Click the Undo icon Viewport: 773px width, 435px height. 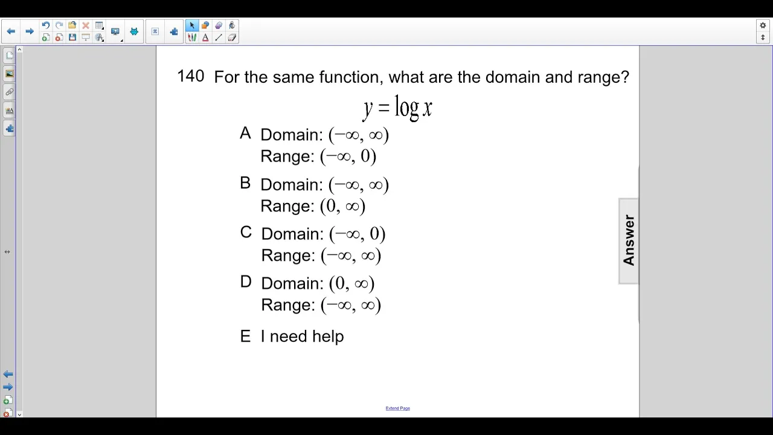[45, 25]
